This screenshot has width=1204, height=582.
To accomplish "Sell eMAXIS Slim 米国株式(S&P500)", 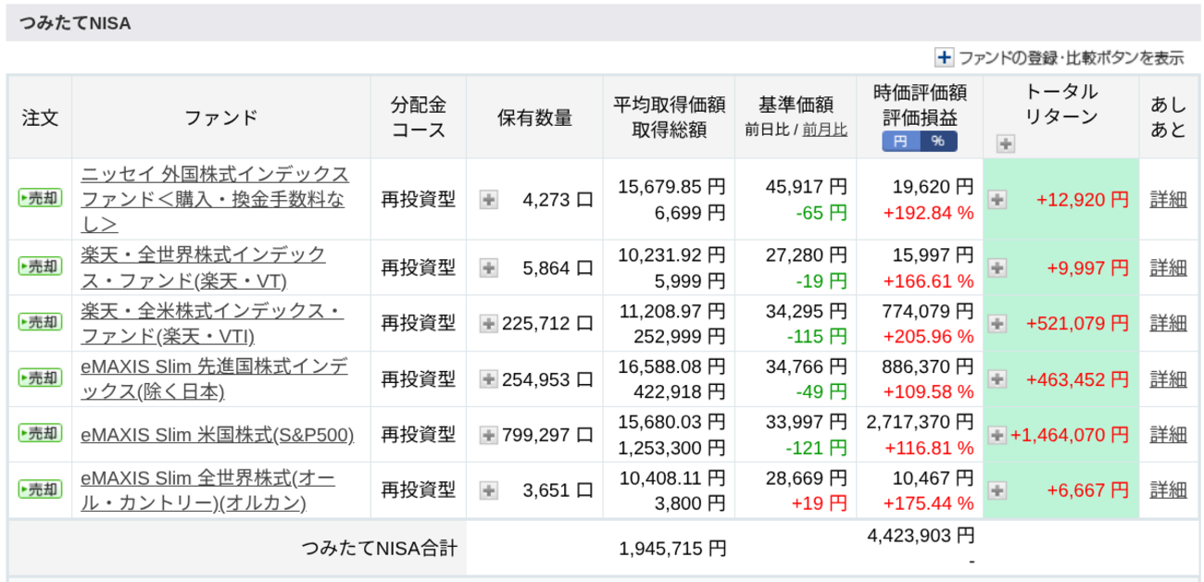I will tap(40, 433).
